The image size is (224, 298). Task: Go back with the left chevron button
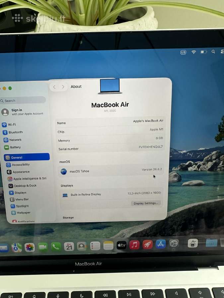pyautogui.click(x=54, y=87)
